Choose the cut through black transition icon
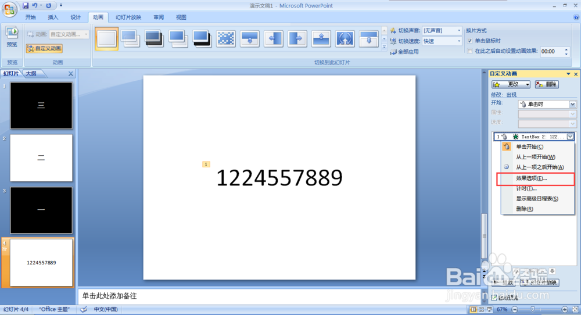 (202, 38)
